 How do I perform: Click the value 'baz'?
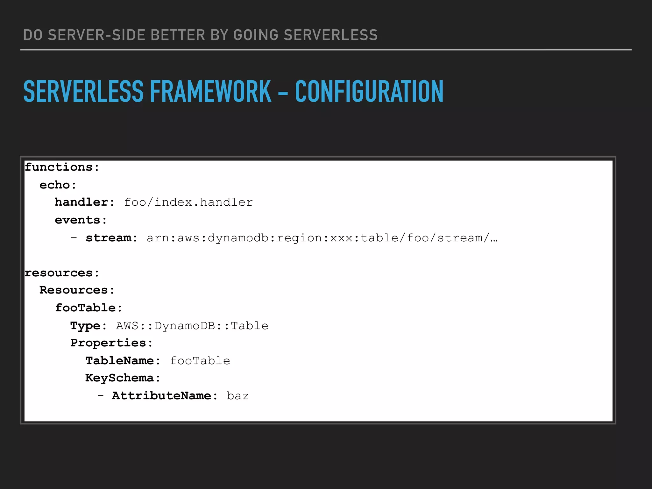click(x=237, y=396)
